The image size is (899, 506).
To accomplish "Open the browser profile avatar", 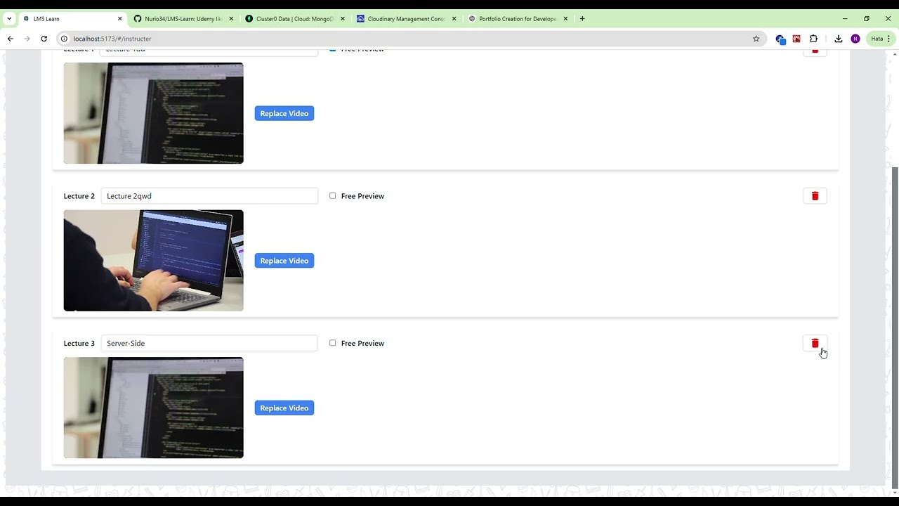I will point(855,39).
